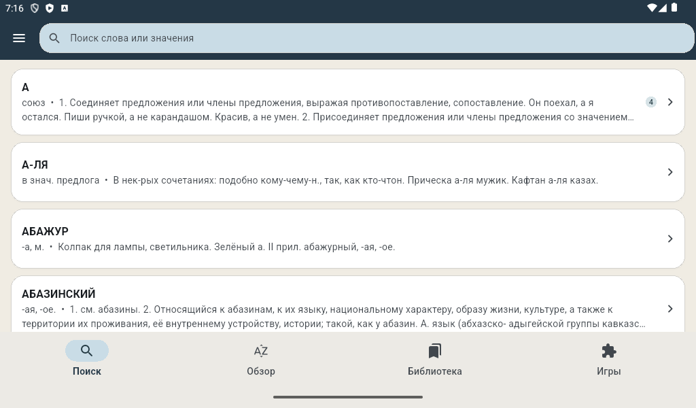Tap the AZ browse icon
The image size is (696, 408).
[261, 351]
